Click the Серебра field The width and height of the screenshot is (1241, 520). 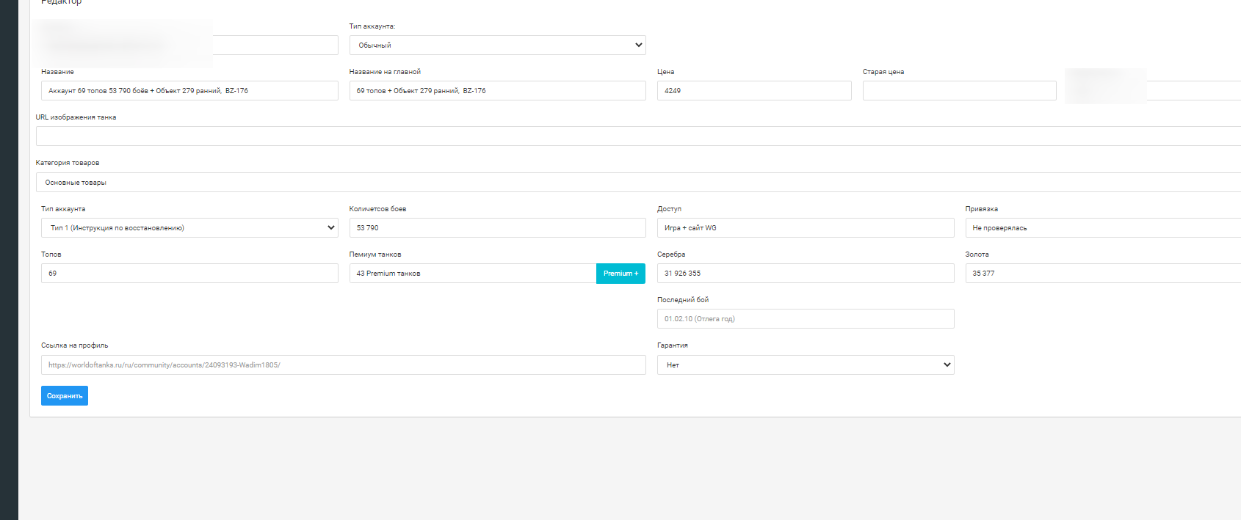pyautogui.click(x=805, y=274)
